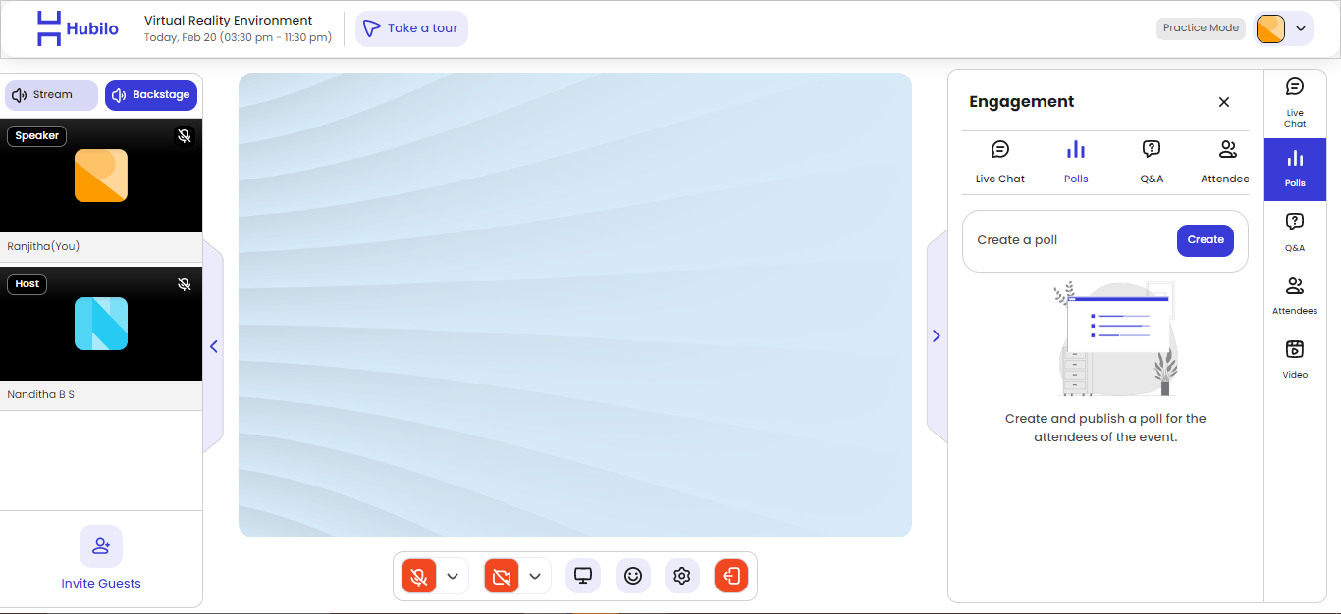The image size is (1341, 614).
Task: Start the Take a tour walkthrough
Action: coord(411,28)
